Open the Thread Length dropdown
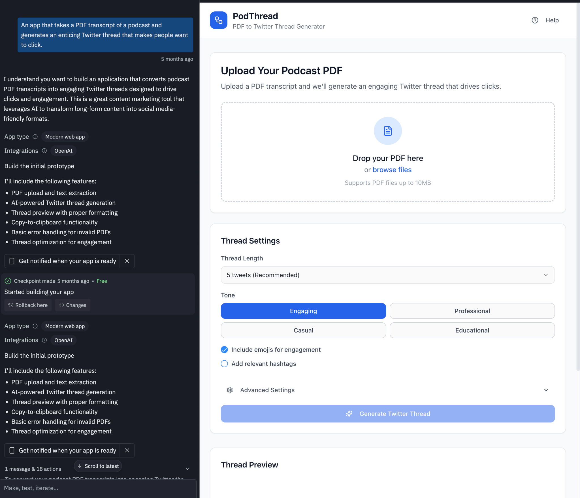Screen dimensions: 580x498 [x=387, y=275]
